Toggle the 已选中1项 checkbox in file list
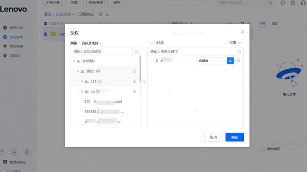307x172 pixels. coord(45,23)
